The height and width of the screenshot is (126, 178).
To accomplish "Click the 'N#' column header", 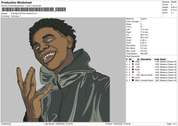I will (x=130, y=59).
